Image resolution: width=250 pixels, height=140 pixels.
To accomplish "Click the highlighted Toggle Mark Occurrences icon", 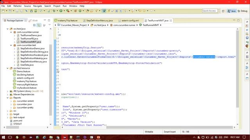I will (x=104, y=11).
